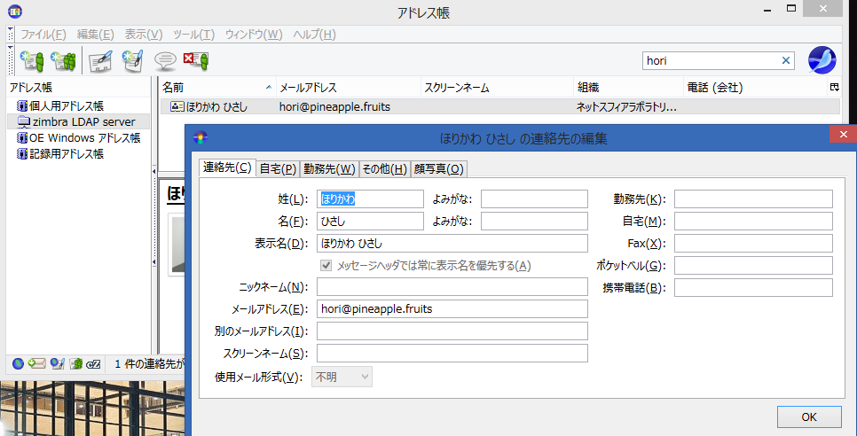Click the New Contact toolbar icon
857x436 pixels.
tap(31, 61)
